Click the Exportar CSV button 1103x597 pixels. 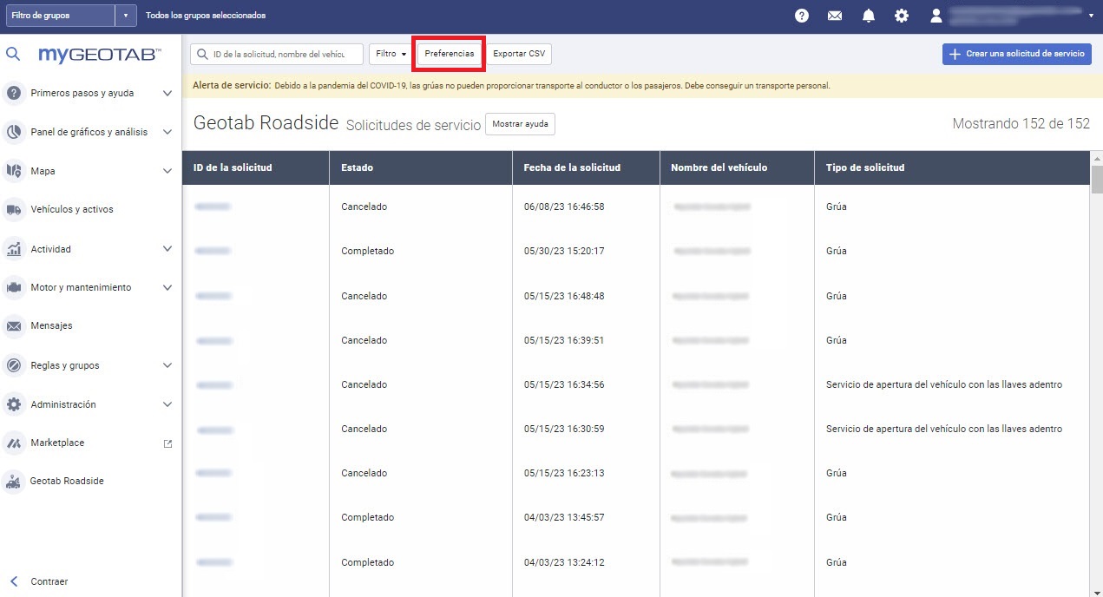(x=519, y=54)
